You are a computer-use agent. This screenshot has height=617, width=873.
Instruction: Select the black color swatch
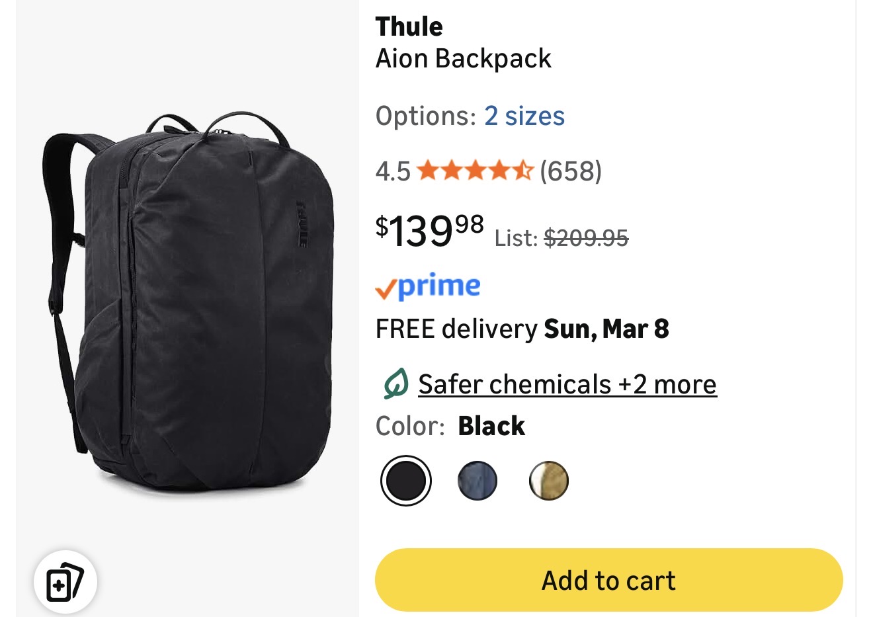406,481
